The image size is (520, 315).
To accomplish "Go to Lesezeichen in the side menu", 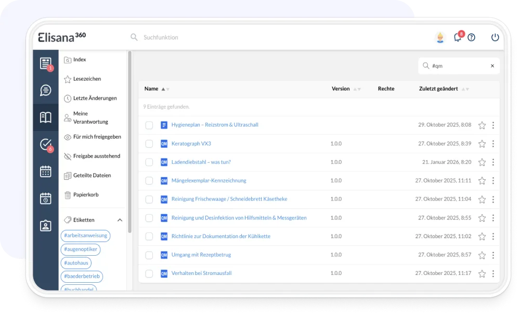I will 83,79.
